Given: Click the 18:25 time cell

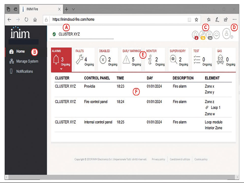Looking at the screenshot, I should point(120,122).
